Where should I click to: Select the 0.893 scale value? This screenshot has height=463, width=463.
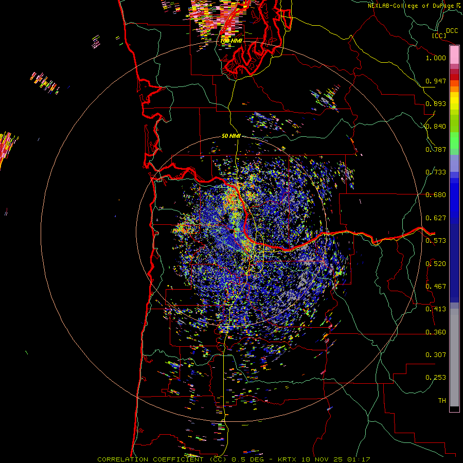436,103
